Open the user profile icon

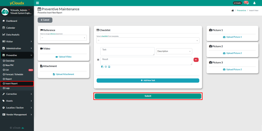(x=254, y=3)
